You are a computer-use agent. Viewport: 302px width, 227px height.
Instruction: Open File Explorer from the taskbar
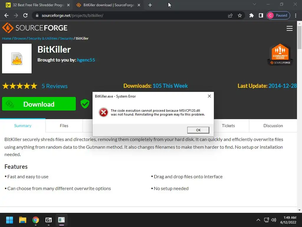pos(23,220)
